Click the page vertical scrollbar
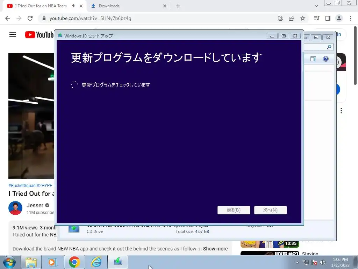 click(x=355, y=55)
